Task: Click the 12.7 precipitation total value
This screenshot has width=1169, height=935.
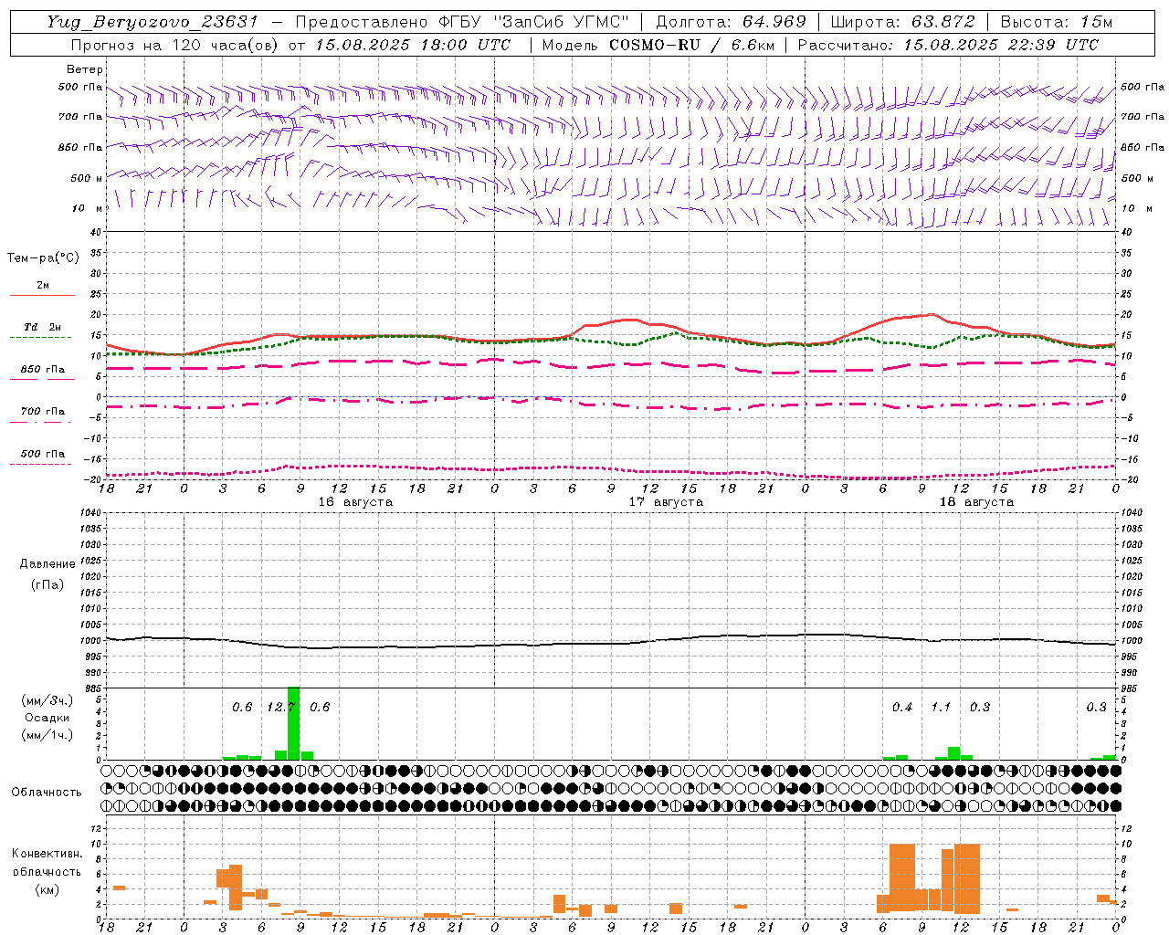Action: point(281,707)
